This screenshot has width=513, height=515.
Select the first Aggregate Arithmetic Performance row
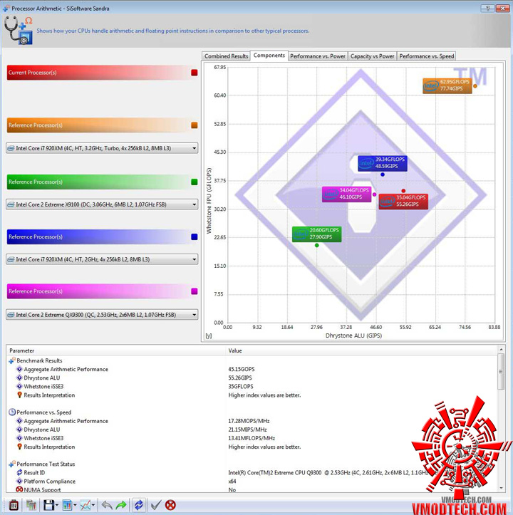click(x=252, y=369)
